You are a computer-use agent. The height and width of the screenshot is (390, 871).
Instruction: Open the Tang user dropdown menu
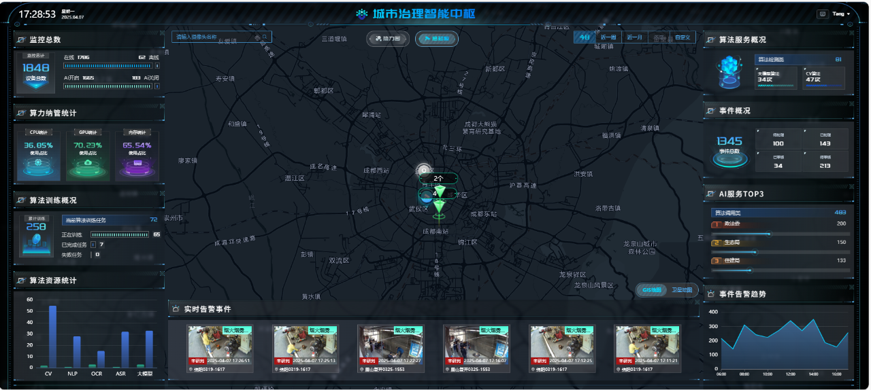coord(841,14)
